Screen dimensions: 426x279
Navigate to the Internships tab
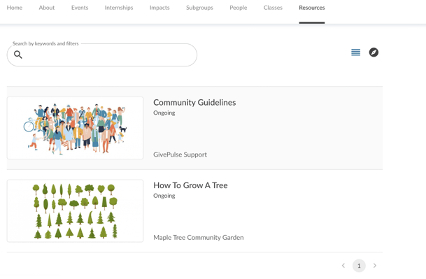coord(119,8)
